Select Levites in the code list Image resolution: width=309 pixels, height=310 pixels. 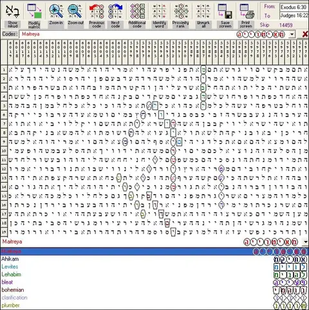pos(10,267)
